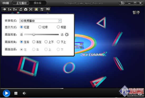
Task: Take a screenshot with the camera icon
Action: tap(26, 9)
